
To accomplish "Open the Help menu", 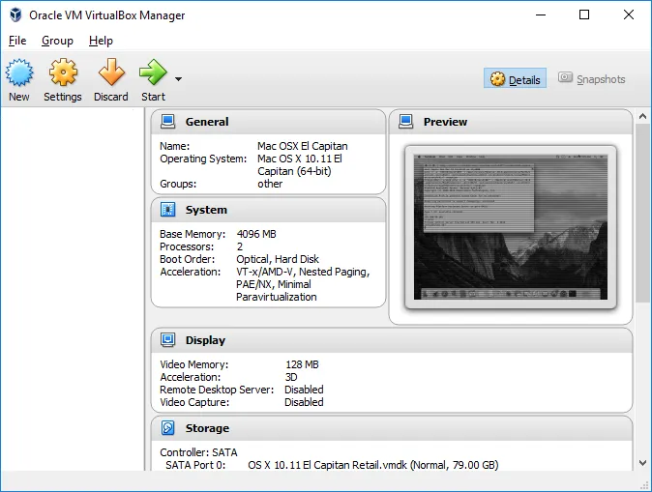I will [x=101, y=41].
